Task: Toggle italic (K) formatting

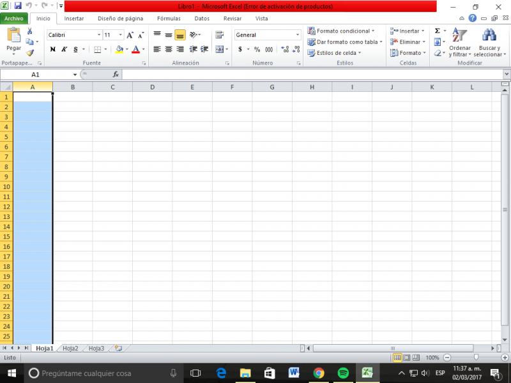Action: coord(64,49)
